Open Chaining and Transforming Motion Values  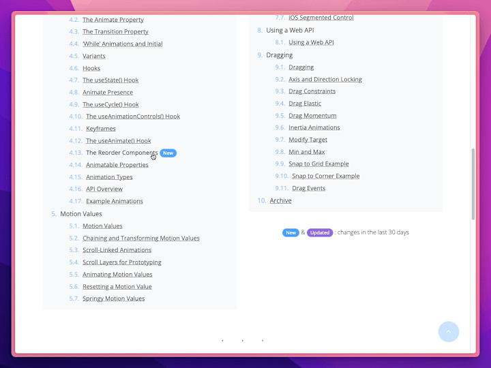(141, 238)
